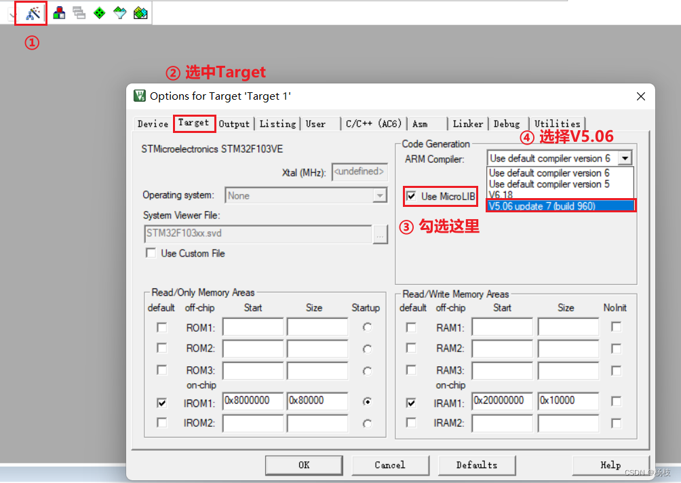Click the System Viewer File field

(x=258, y=233)
